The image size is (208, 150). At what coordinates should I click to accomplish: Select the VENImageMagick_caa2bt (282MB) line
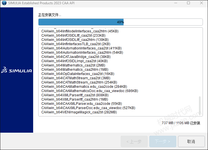click(x=79, y=112)
